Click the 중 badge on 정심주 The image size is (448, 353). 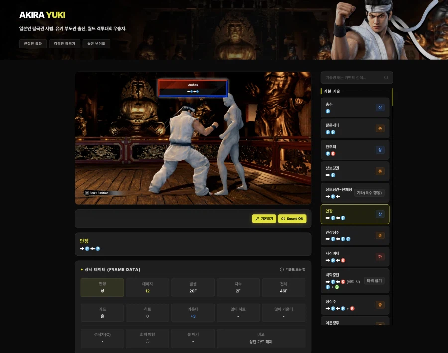[x=380, y=305]
